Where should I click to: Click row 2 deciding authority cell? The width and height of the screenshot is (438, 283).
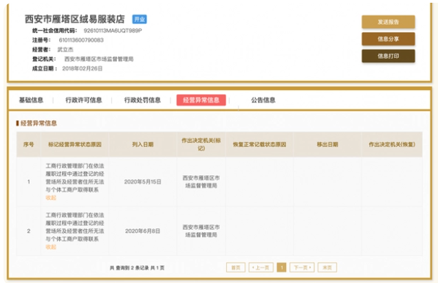point(201,231)
